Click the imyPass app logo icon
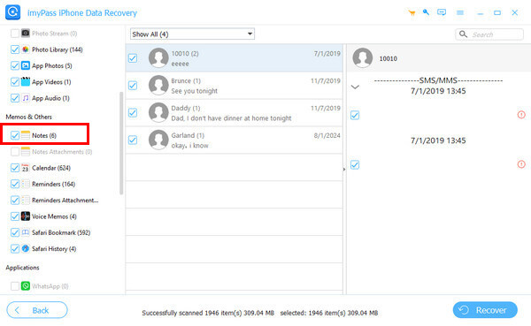This screenshot has width=531, height=326. pyautogui.click(x=13, y=12)
